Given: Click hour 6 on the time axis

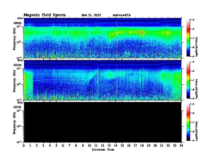Looking at the screenshot, I should (63, 145).
